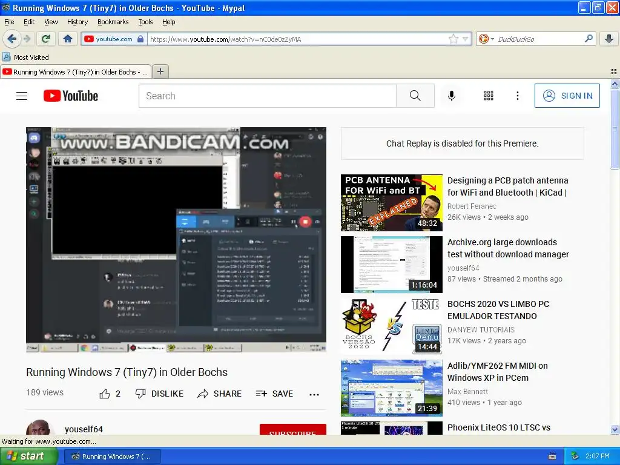Image resolution: width=620 pixels, height=465 pixels.
Task: Open 'Adlib/YMF262 FM MIDI on Windows XP' title
Action: 498,371
